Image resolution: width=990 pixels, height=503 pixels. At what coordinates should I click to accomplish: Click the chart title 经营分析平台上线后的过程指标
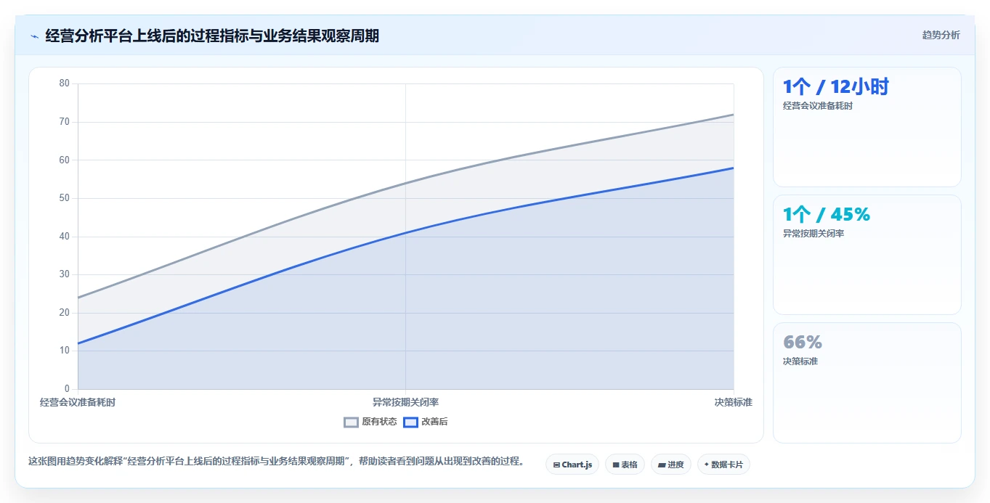(x=212, y=36)
